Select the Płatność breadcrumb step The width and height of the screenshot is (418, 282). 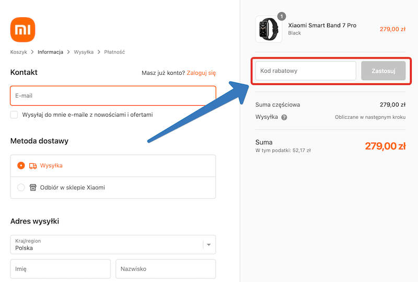point(114,52)
